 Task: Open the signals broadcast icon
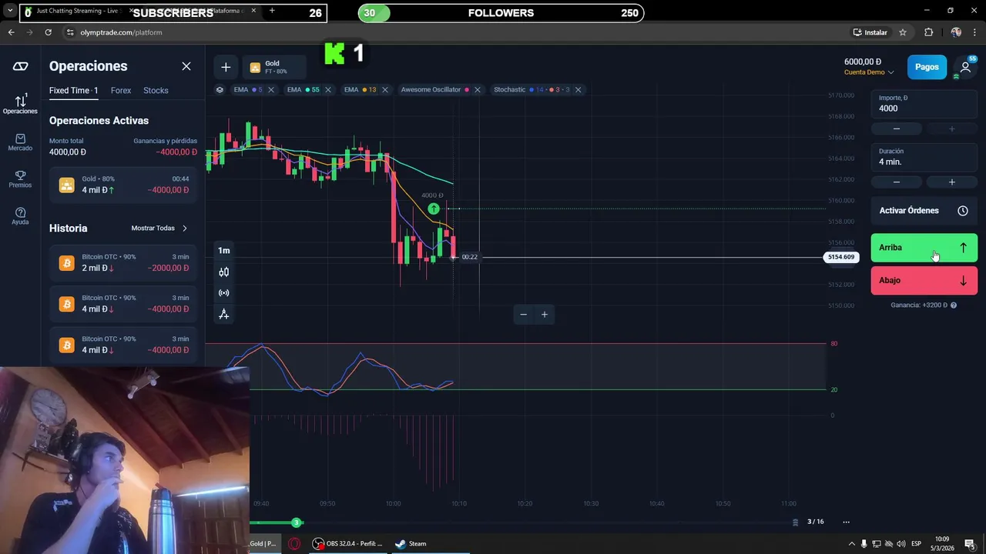tap(224, 292)
